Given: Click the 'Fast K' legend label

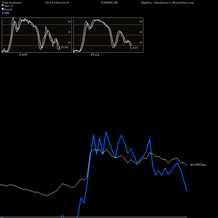Looking at the screenshot, I should tap(8, 10).
